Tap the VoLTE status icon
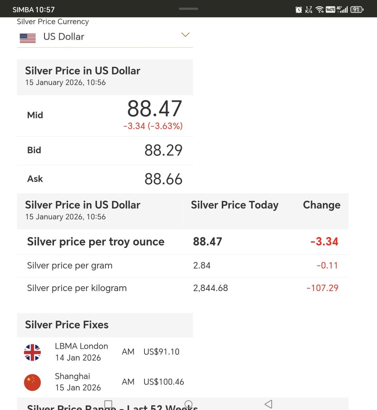The image size is (377, 410). click(x=331, y=10)
